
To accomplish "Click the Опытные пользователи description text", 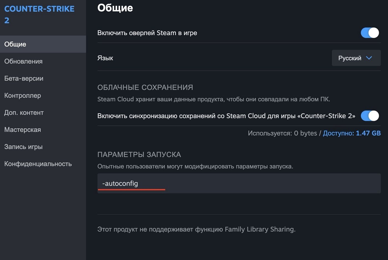I will coord(195,167).
